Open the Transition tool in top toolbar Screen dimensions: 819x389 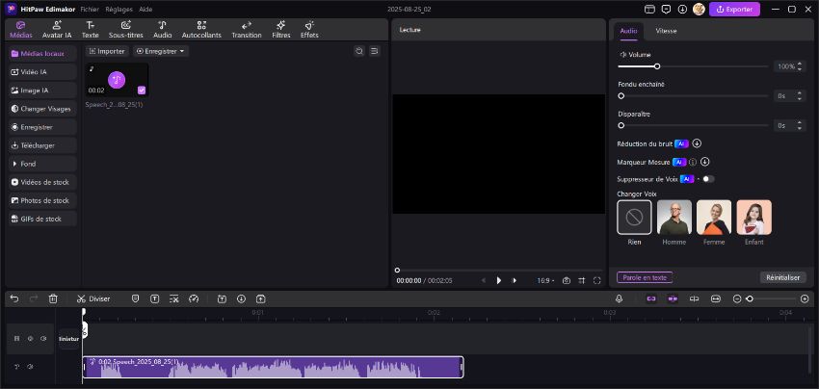[246, 29]
